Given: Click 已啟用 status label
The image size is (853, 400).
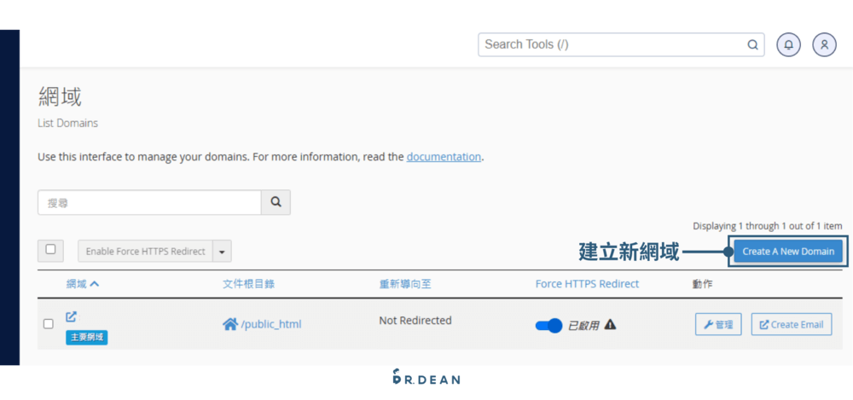Looking at the screenshot, I should (x=583, y=326).
